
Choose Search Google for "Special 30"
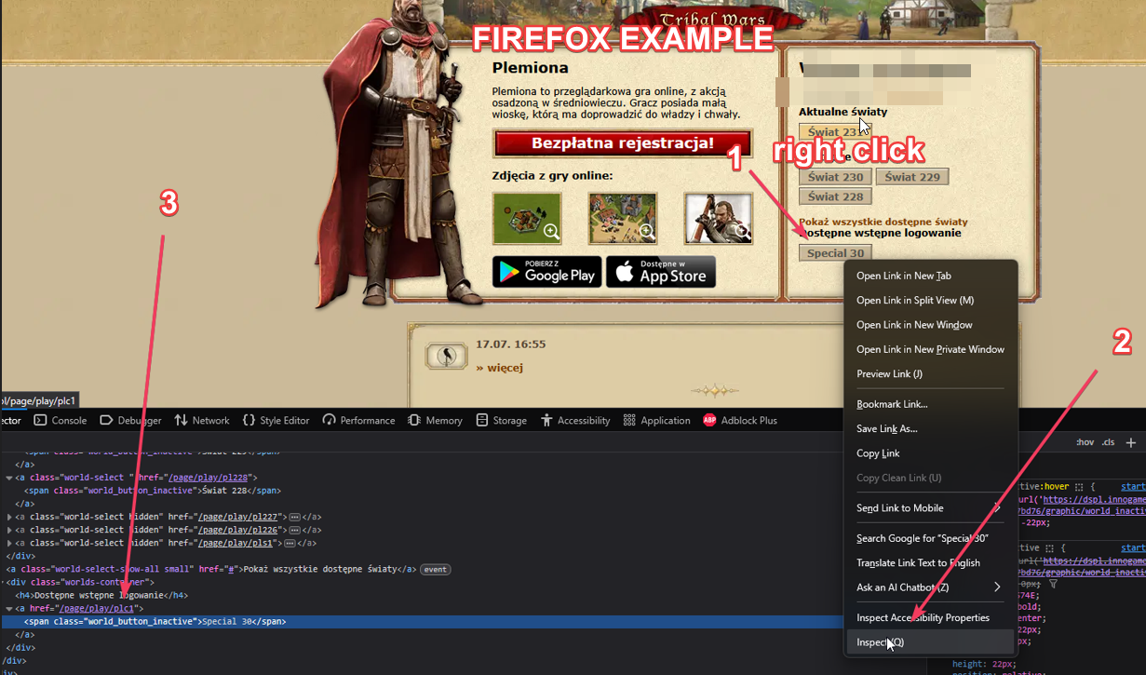(931, 538)
